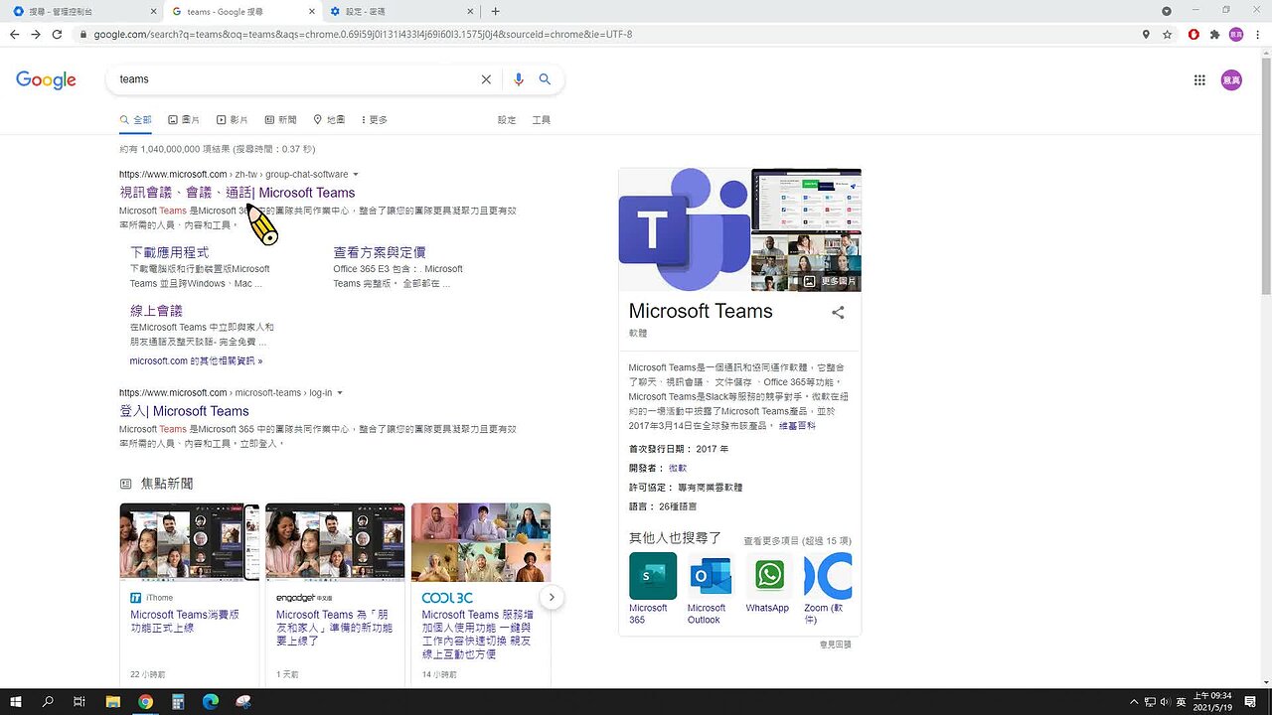
Task: Switch to the 影片 results tab
Action: [x=233, y=120]
